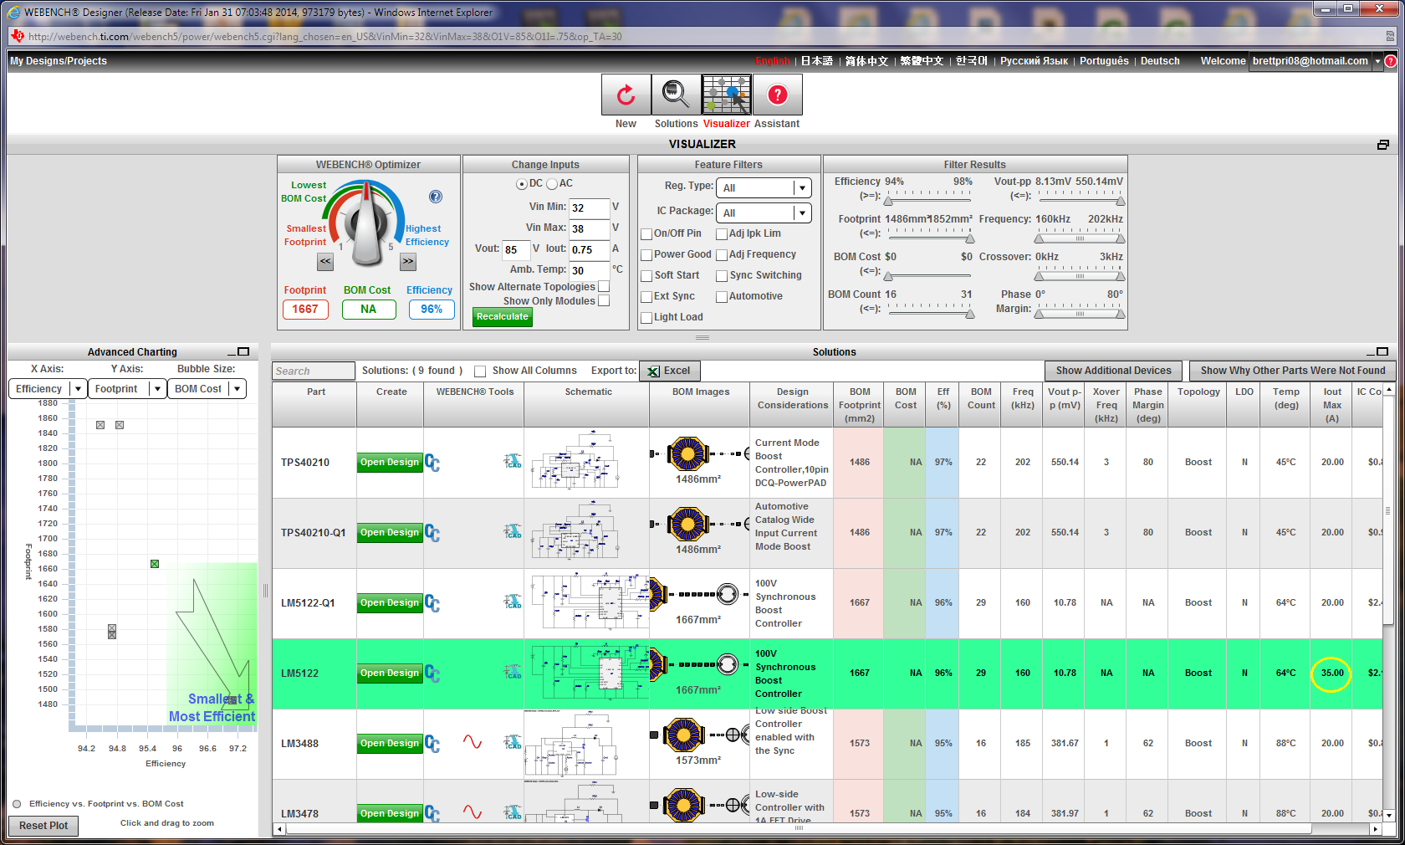The image size is (1405, 845).
Task: Open the IC Package dropdown
Action: click(800, 213)
